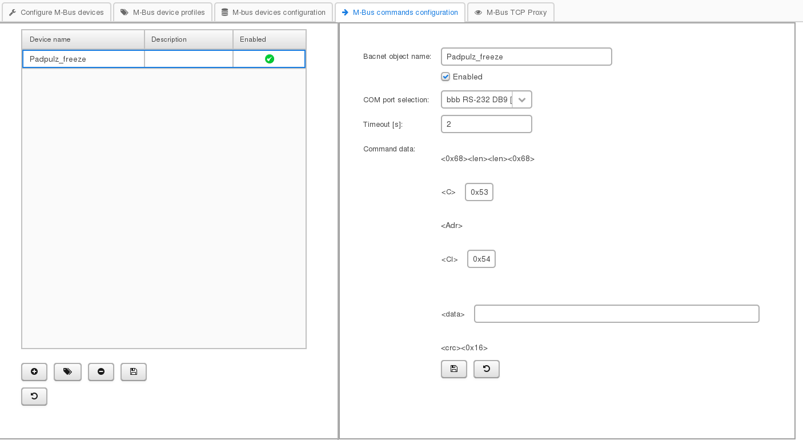Open the M-Bus device profiles tab

click(163, 12)
